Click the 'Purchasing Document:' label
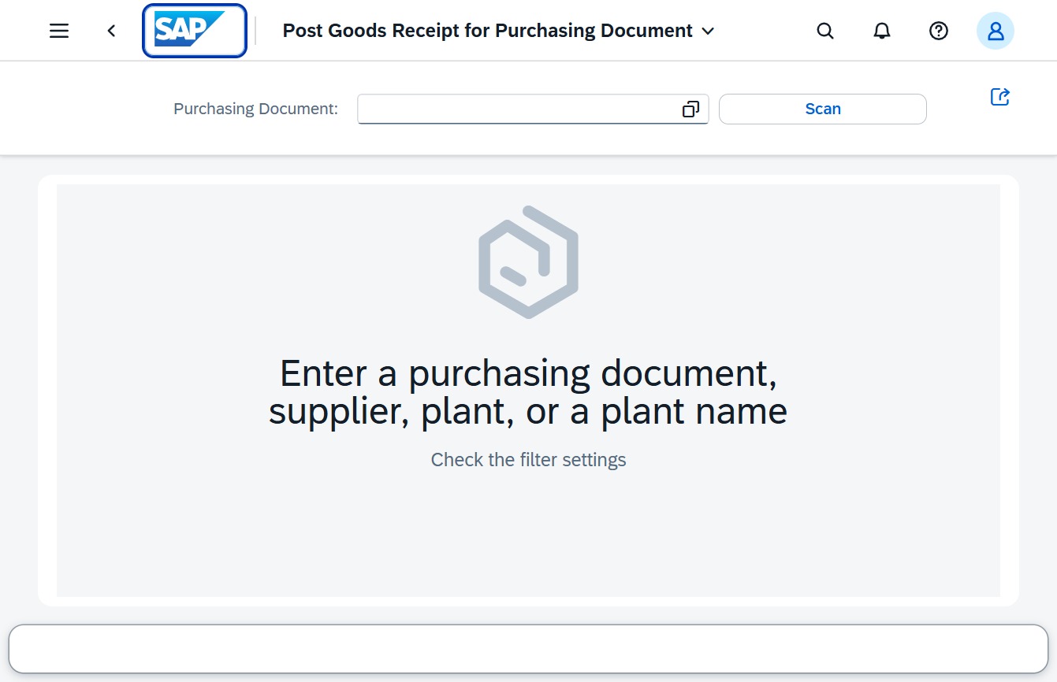 255,109
